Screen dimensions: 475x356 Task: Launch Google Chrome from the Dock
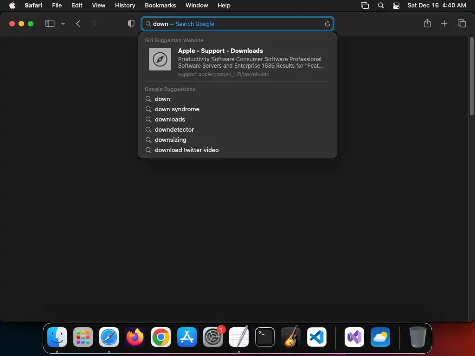click(161, 337)
